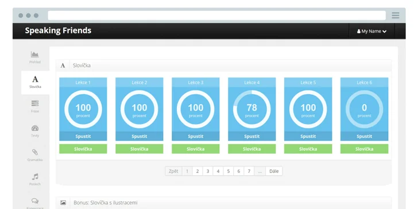This screenshot has height=209, width=418.
Task: Click the browser hamburger menu icon
Action: coord(396,16)
